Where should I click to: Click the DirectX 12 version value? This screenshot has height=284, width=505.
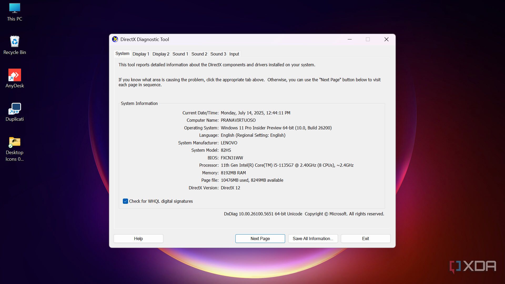point(230,188)
